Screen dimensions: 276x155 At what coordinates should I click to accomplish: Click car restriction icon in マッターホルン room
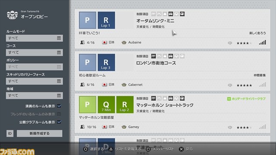(x=171, y=98)
